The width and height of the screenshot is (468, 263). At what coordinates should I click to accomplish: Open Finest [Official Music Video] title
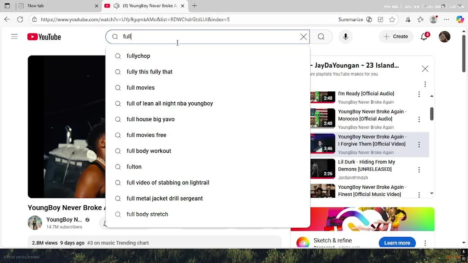pyautogui.click(x=372, y=191)
